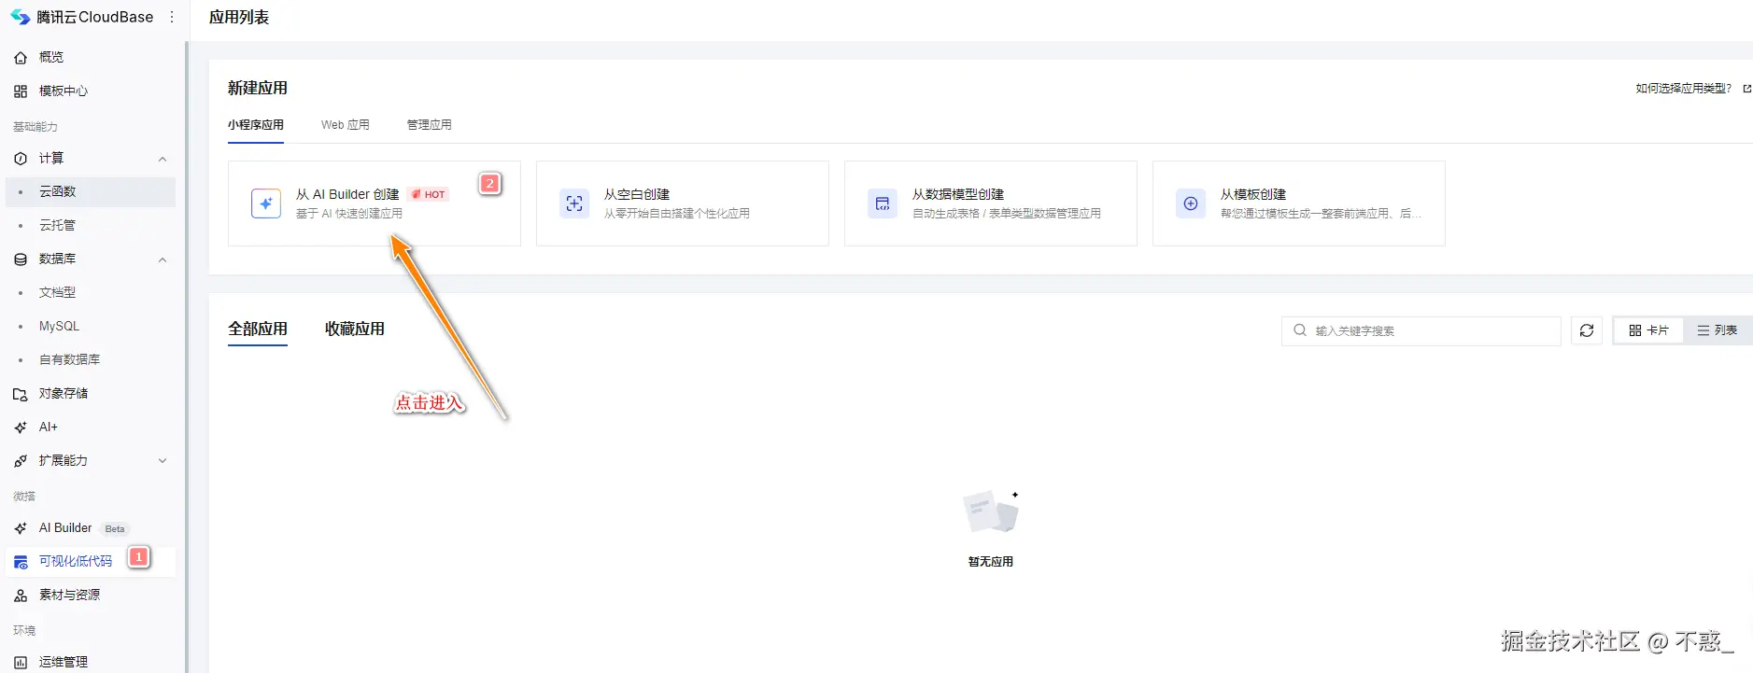Open 云函数 in the sidebar
Screen dimensions: 1753x673
click(x=91, y=191)
